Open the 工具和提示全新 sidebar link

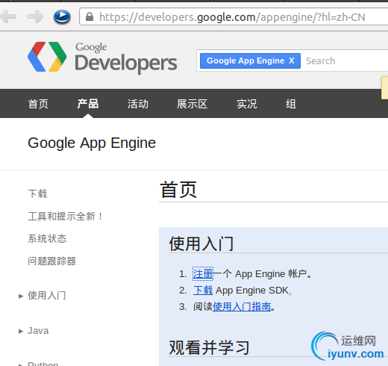coord(66,216)
